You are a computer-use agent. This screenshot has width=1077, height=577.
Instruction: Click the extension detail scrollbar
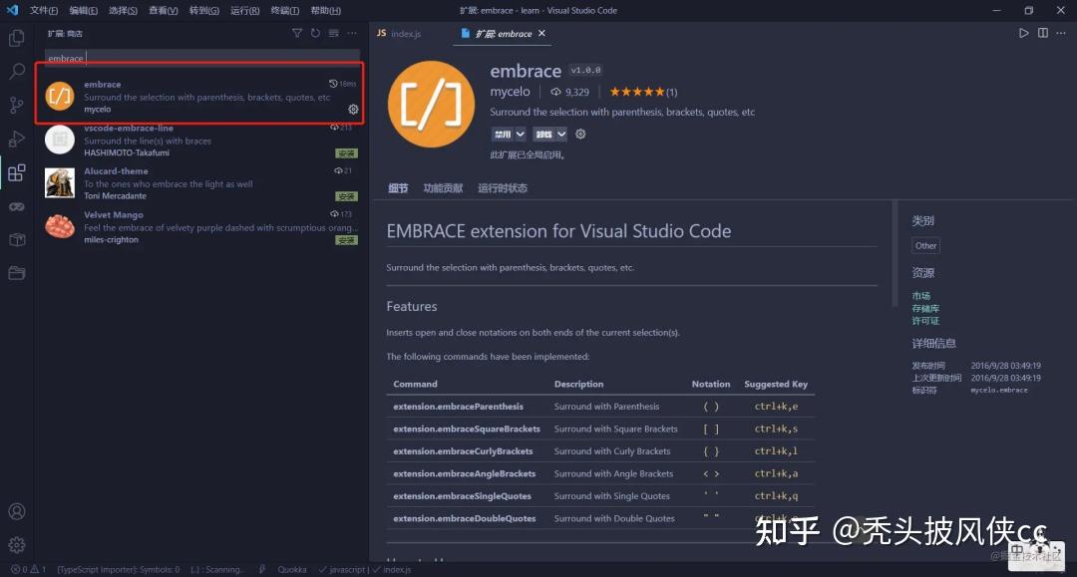point(895,253)
